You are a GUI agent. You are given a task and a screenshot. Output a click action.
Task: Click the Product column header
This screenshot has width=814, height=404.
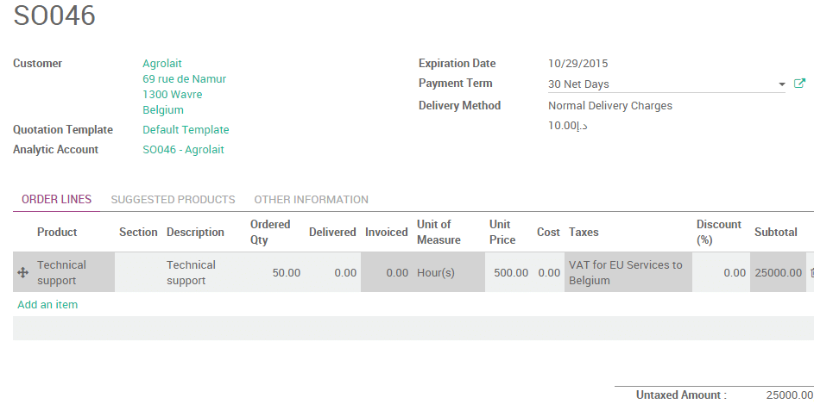(x=57, y=233)
